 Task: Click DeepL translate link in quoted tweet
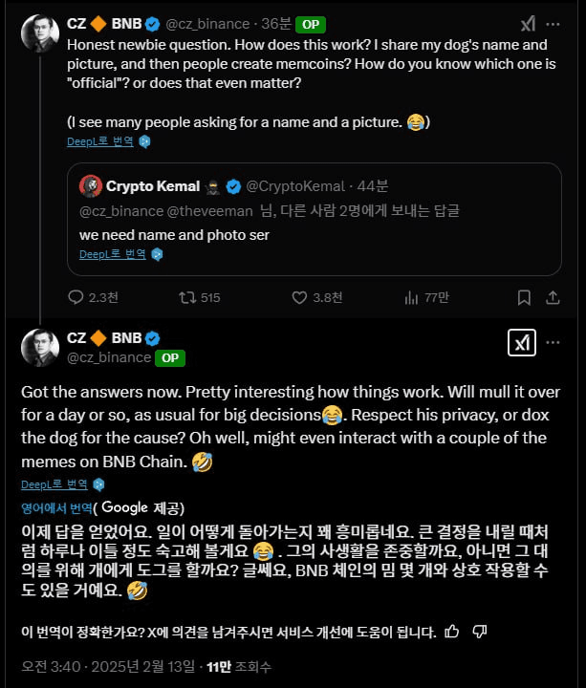(x=113, y=254)
